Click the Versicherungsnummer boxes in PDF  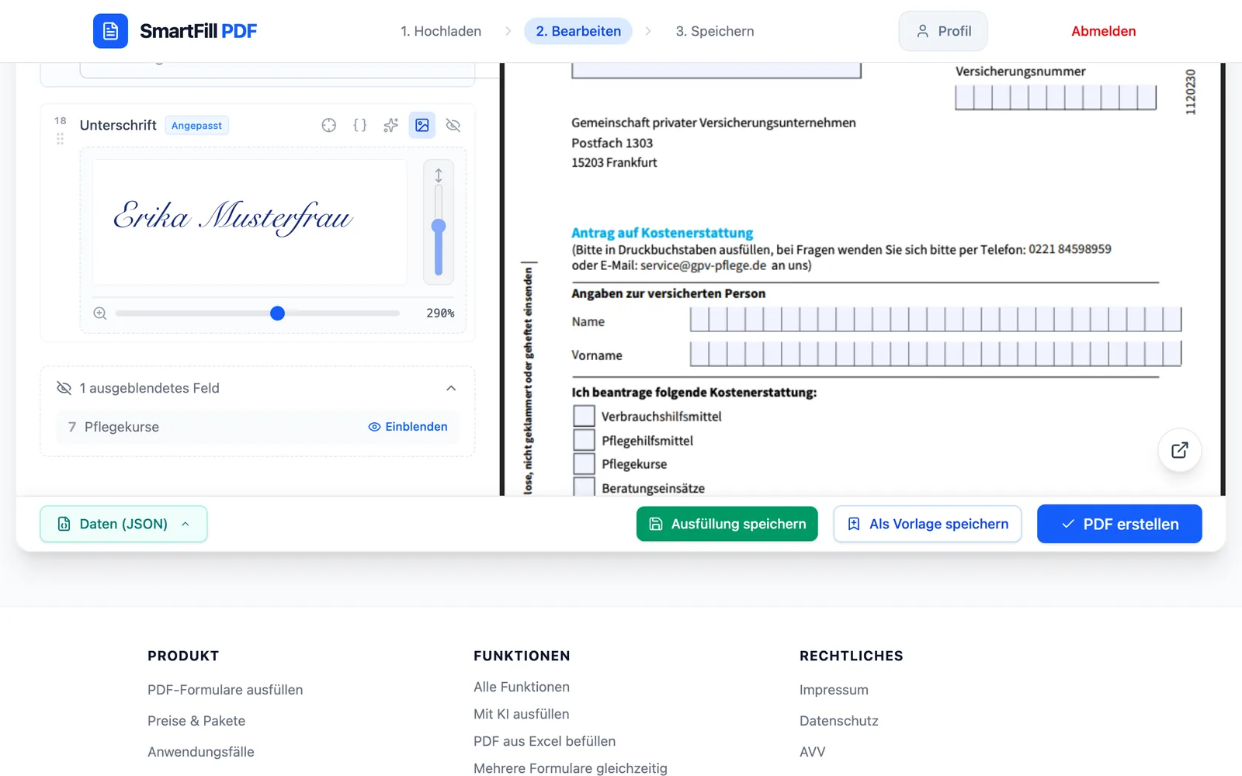pos(1056,97)
